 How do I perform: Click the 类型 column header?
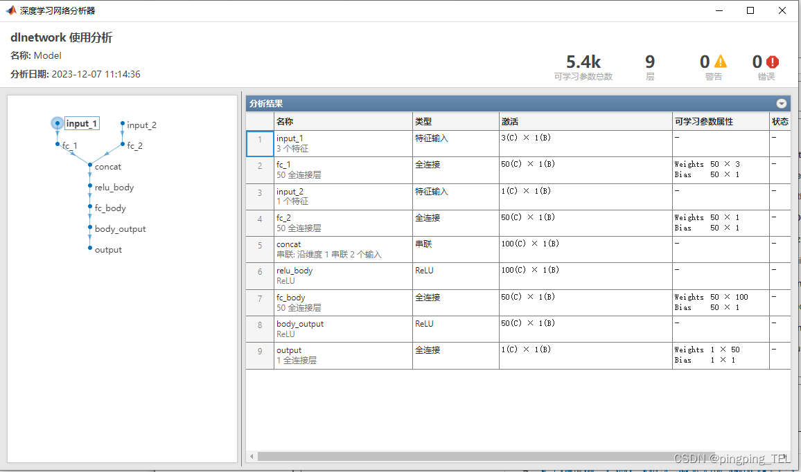coord(423,121)
